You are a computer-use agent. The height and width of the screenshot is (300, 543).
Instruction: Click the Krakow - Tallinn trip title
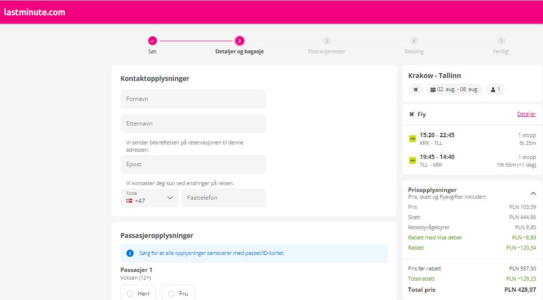[434, 76]
